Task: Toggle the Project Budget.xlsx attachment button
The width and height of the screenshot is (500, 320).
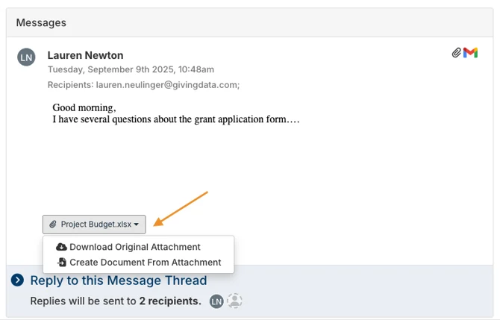Action: [94, 225]
